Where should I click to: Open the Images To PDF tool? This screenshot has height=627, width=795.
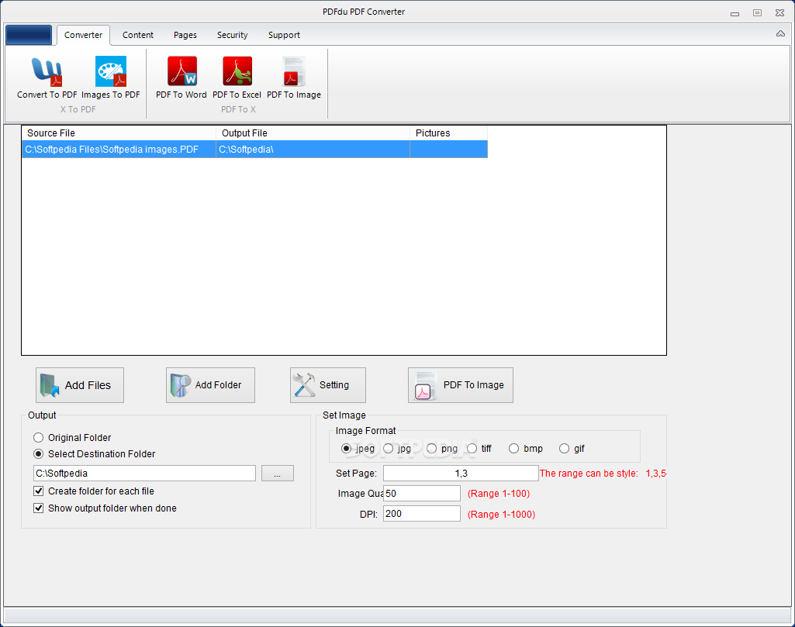click(111, 78)
